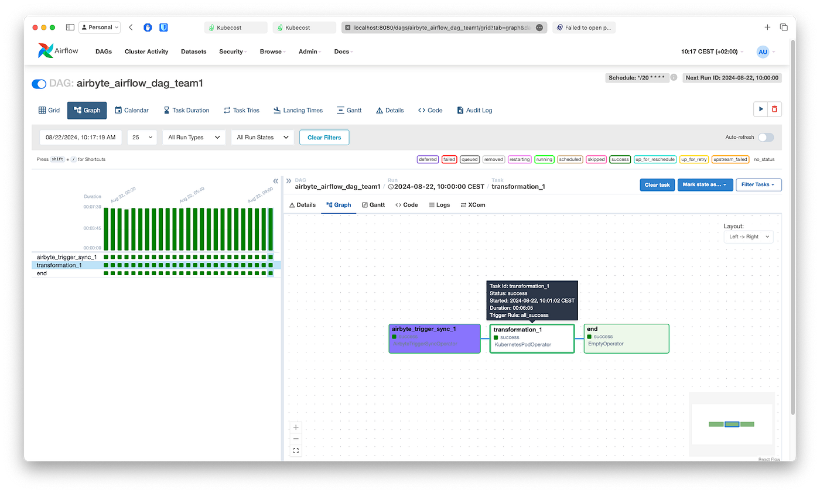Open the number of runs dropdown (25)
Screen dimensions: 820x493
coord(142,138)
